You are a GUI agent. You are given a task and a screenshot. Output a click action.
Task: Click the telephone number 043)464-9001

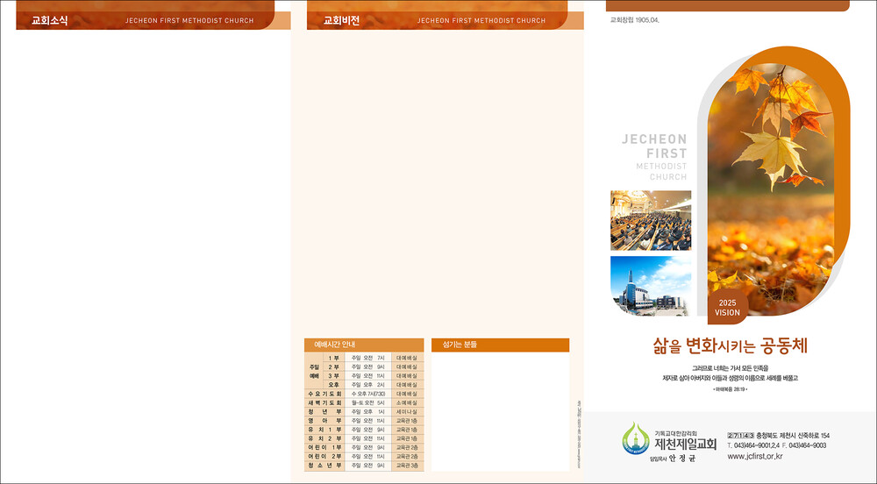[x=753, y=445]
